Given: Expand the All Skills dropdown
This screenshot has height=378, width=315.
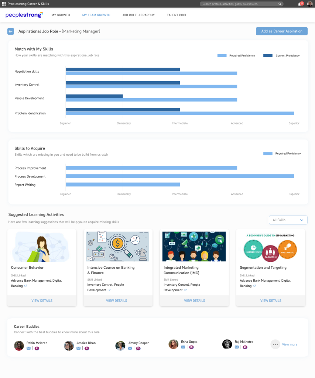Looking at the screenshot, I should (x=288, y=220).
